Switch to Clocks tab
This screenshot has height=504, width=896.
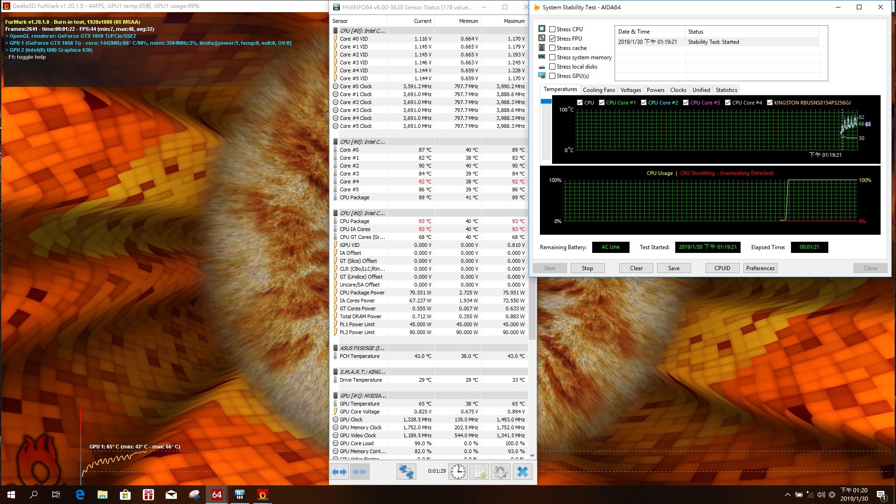678,90
